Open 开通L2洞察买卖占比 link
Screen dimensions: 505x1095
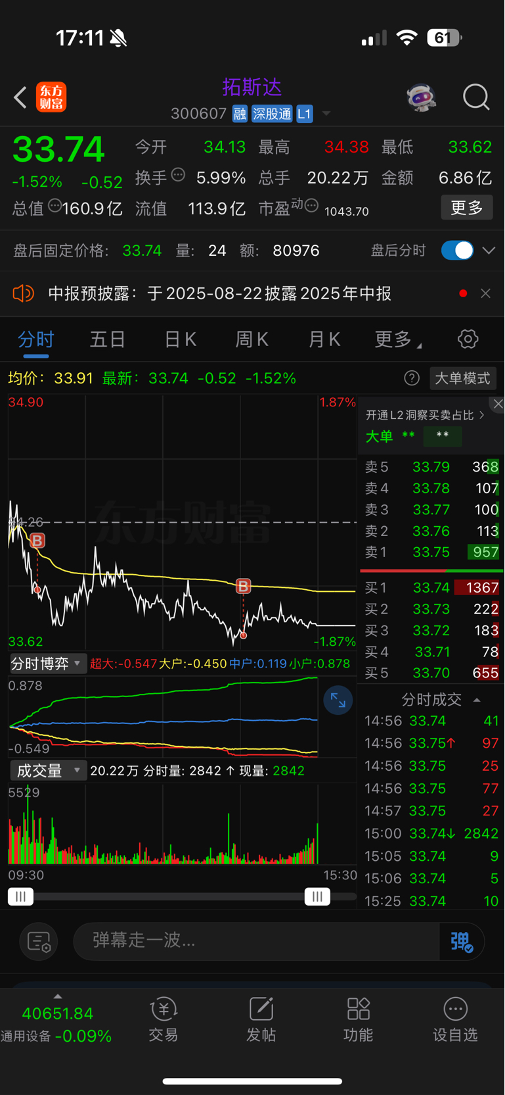(x=425, y=415)
